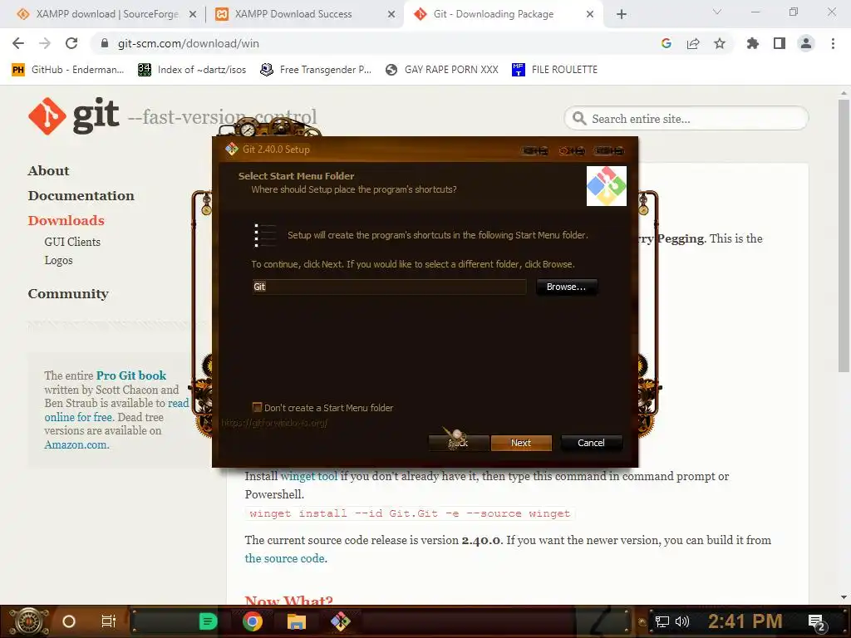Open network status in system tray
The image size is (851, 638).
pyautogui.click(x=662, y=621)
